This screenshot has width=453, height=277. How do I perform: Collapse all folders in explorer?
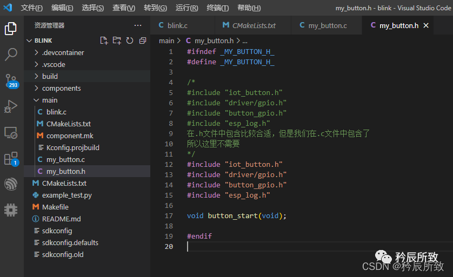click(143, 40)
